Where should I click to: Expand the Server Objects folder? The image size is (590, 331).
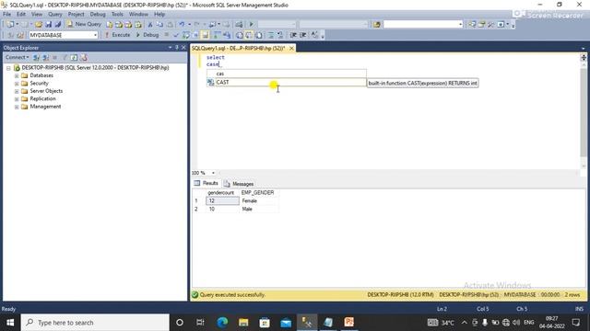tap(17, 91)
